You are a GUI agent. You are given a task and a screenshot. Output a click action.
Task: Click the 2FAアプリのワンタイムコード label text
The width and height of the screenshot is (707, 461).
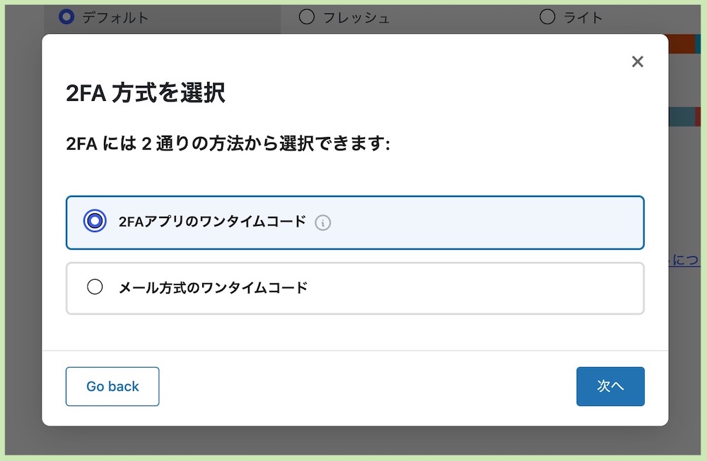click(x=212, y=222)
